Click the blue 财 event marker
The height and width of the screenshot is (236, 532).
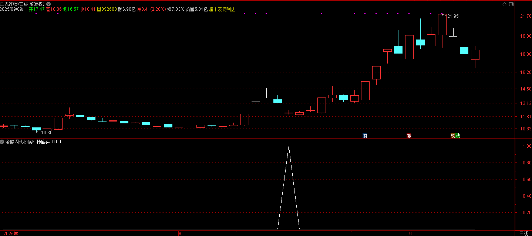pos(365,136)
